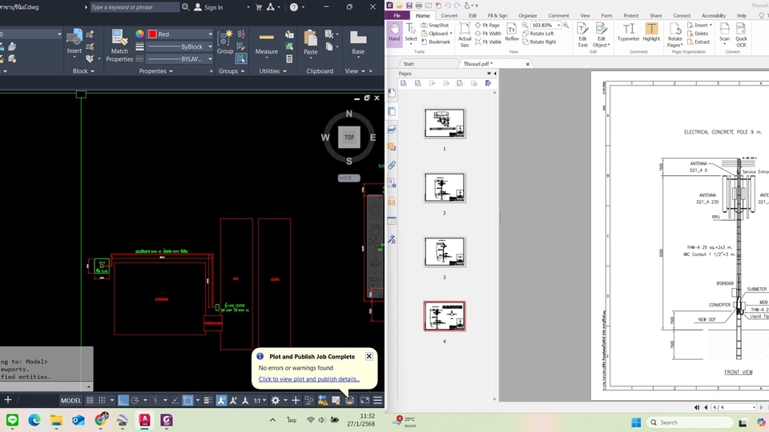Open the Organize ribbon tab
The height and width of the screenshot is (432, 769).
pyautogui.click(x=527, y=15)
